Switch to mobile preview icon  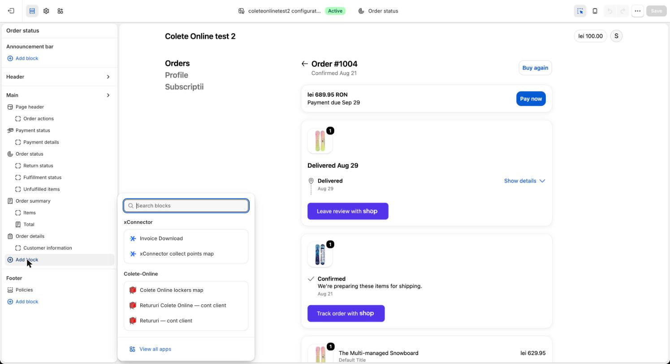tap(595, 11)
